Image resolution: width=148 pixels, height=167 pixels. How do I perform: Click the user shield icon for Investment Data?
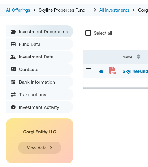pos(13,57)
